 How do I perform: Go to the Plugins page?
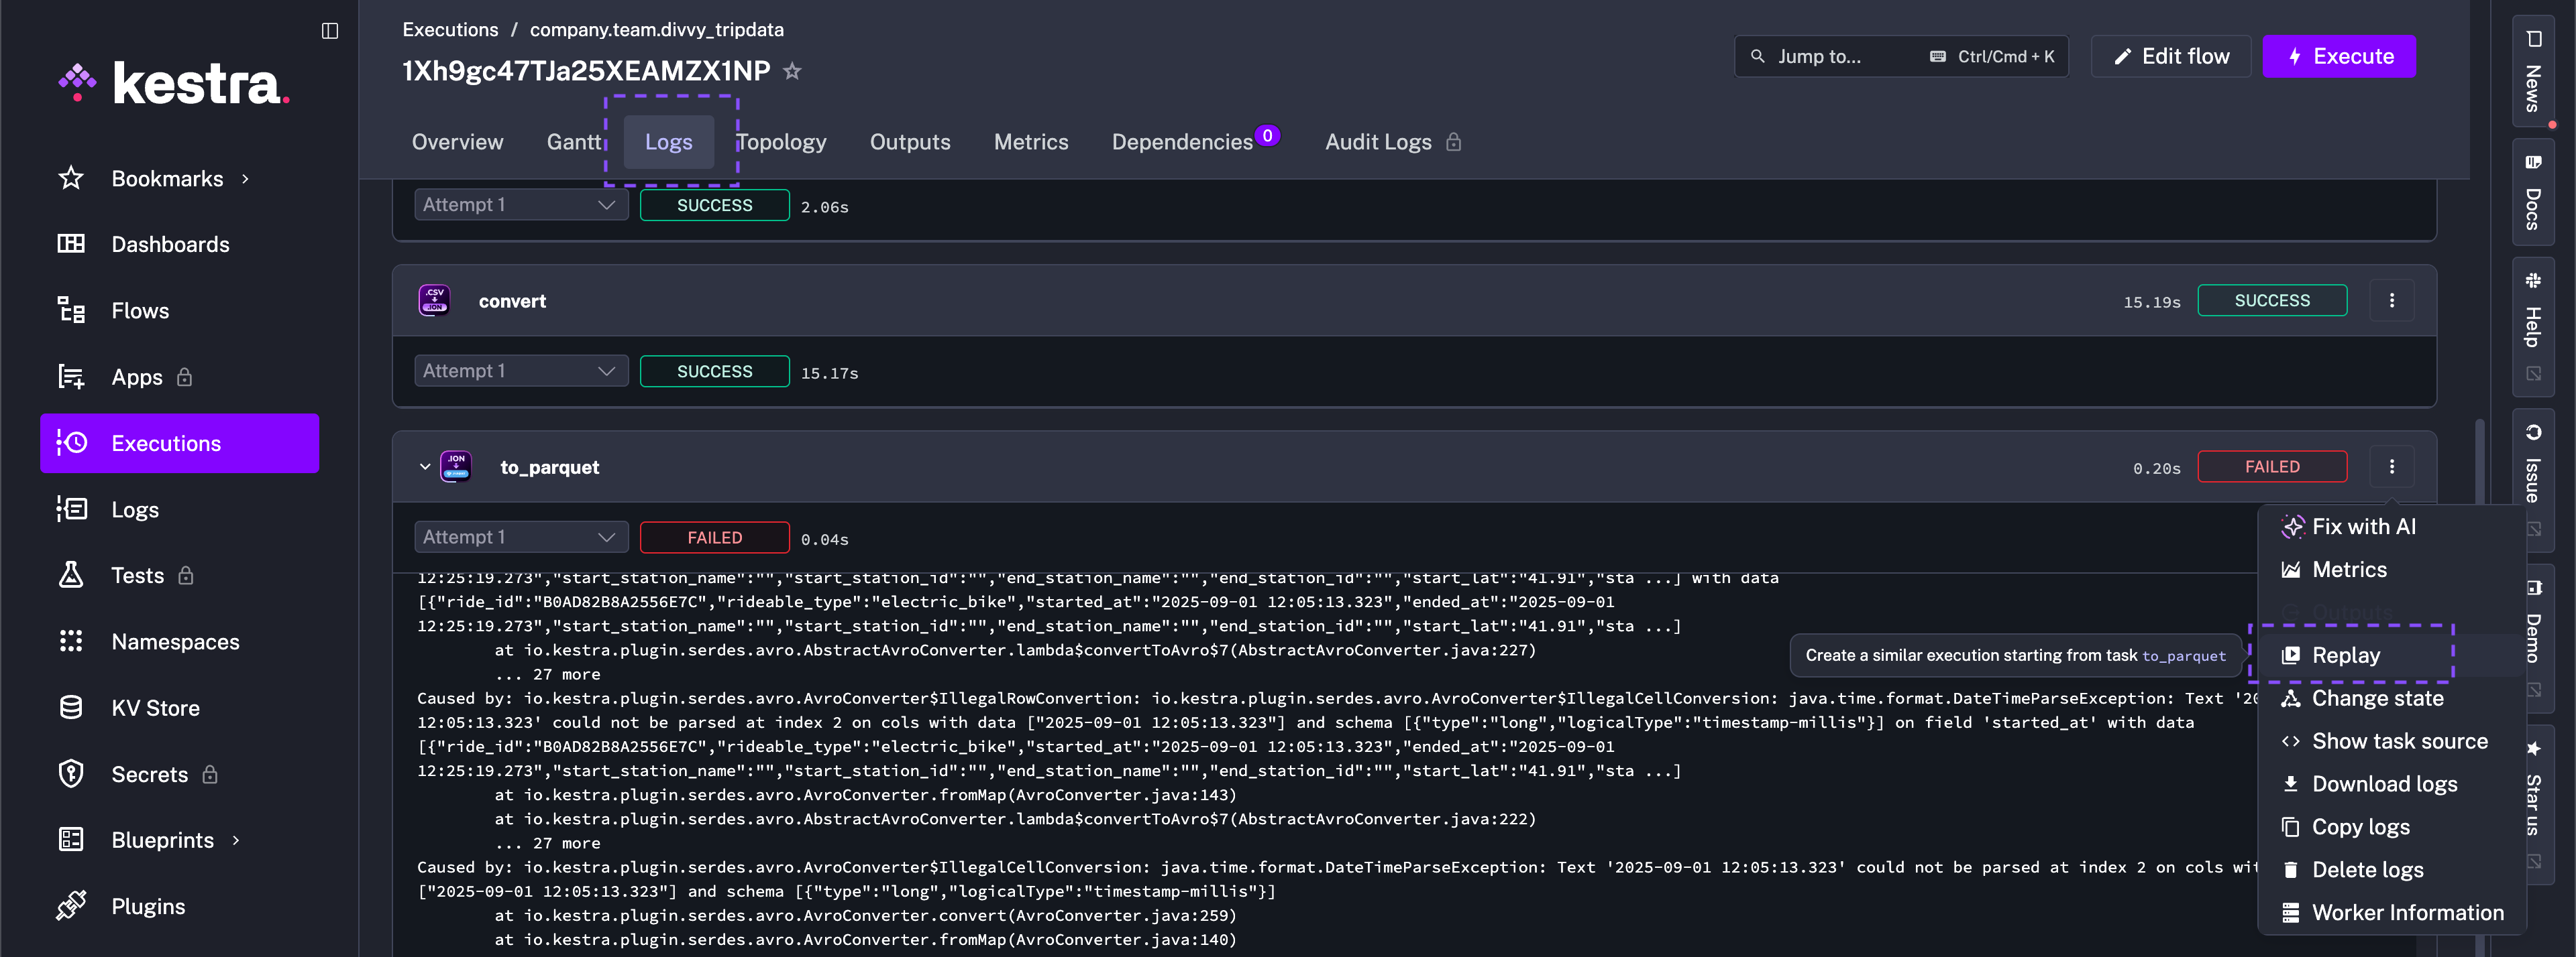pyautogui.click(x=148, y=906)
